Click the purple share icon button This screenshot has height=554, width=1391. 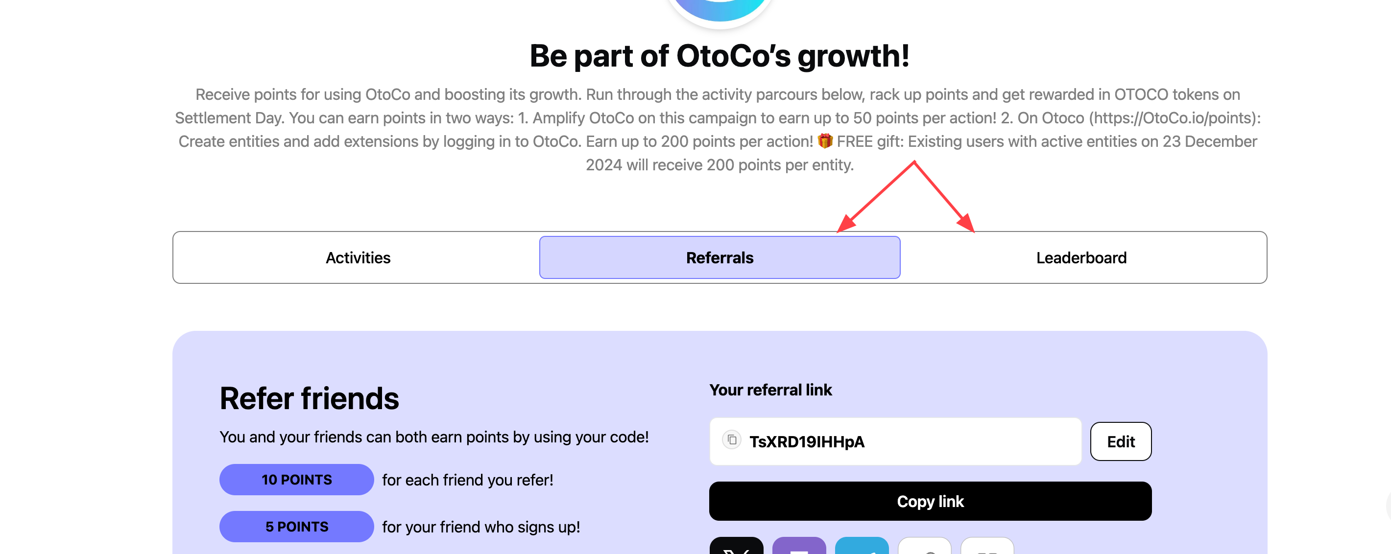[799, 547]
